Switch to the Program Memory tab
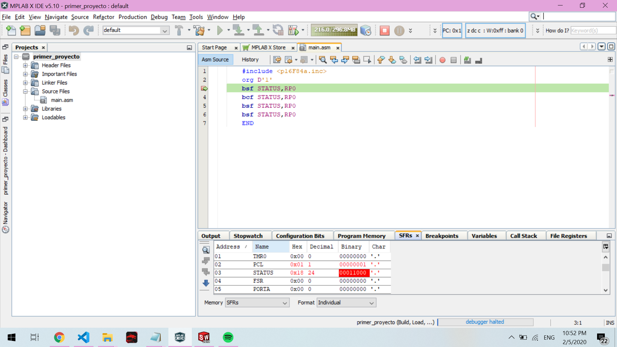Screen dimensions: 617x347 click(361, 236)
